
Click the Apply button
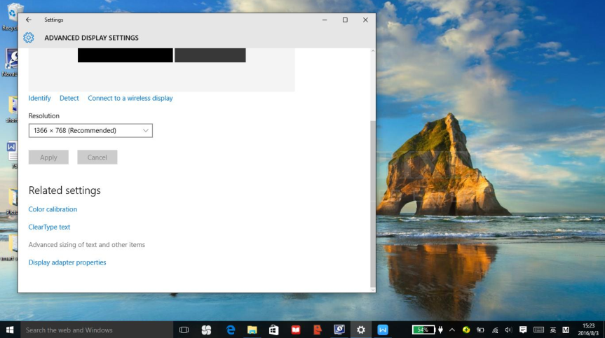[48, 157]
